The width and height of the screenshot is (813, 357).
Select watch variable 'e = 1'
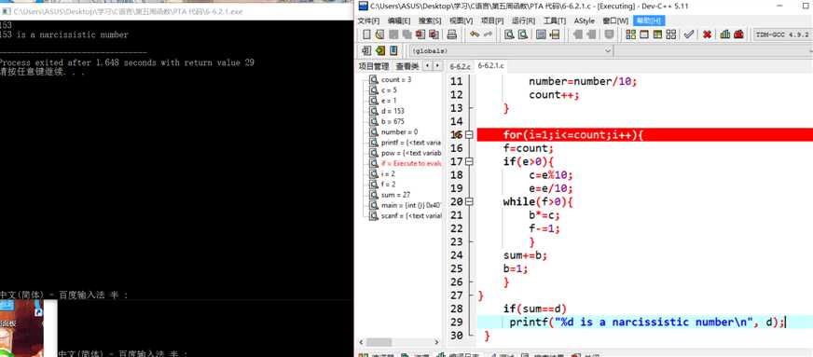pyautogui.click(x=389, y=101)
